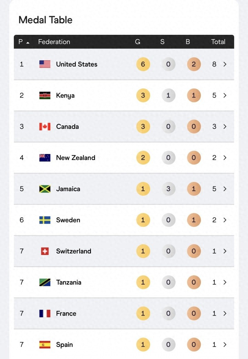The height and width of the screenshot is (359, 248).
Task: Click the Total column header
Action: click(x=218, y=42)
